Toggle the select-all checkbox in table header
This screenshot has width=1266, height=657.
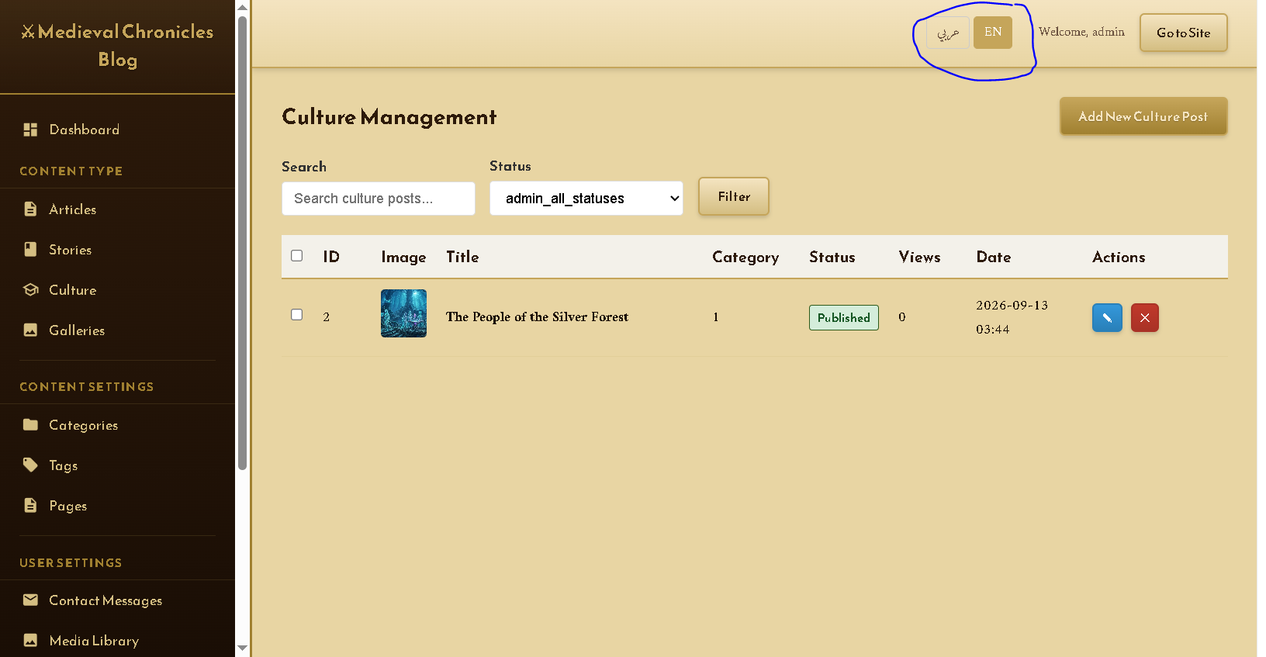(296, 255)
